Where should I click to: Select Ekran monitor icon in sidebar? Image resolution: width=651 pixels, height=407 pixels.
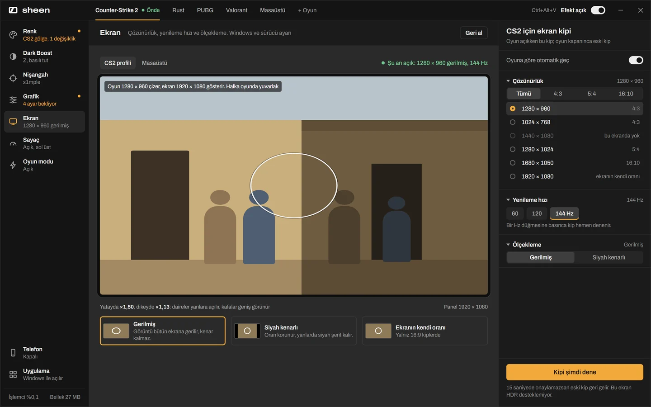pyautogui.click(x=13, y=122)
